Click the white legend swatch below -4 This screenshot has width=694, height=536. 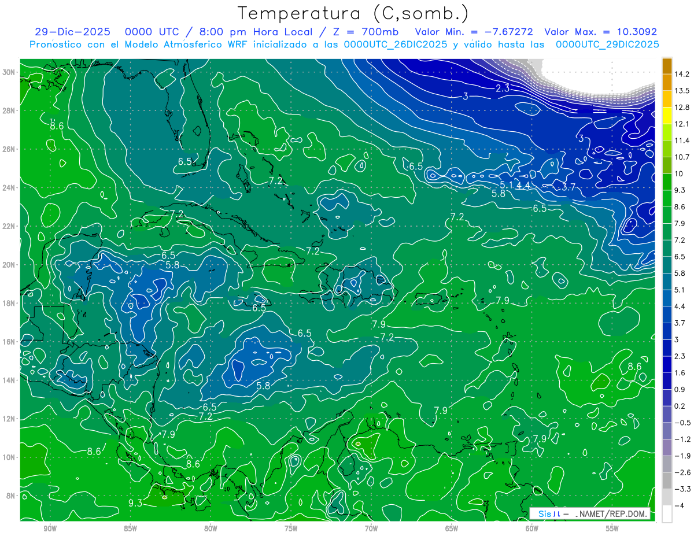point(667,514)
